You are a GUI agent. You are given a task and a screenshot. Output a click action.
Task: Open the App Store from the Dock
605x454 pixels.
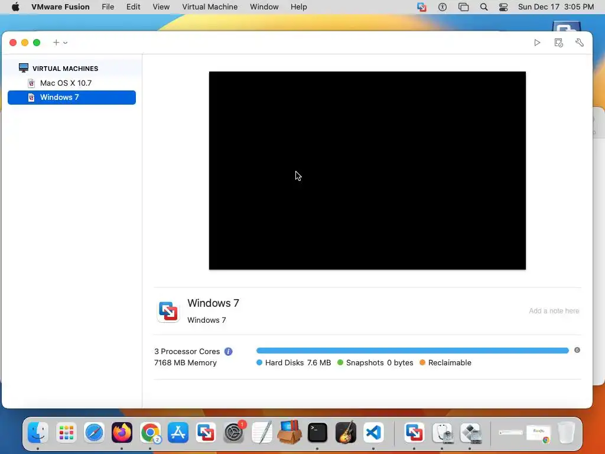click(x=178, y=432)
